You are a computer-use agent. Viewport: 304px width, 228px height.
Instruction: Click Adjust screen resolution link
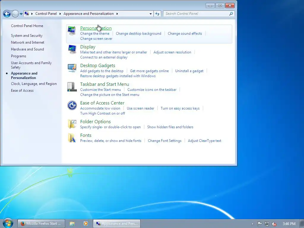[x=172, y=52]
